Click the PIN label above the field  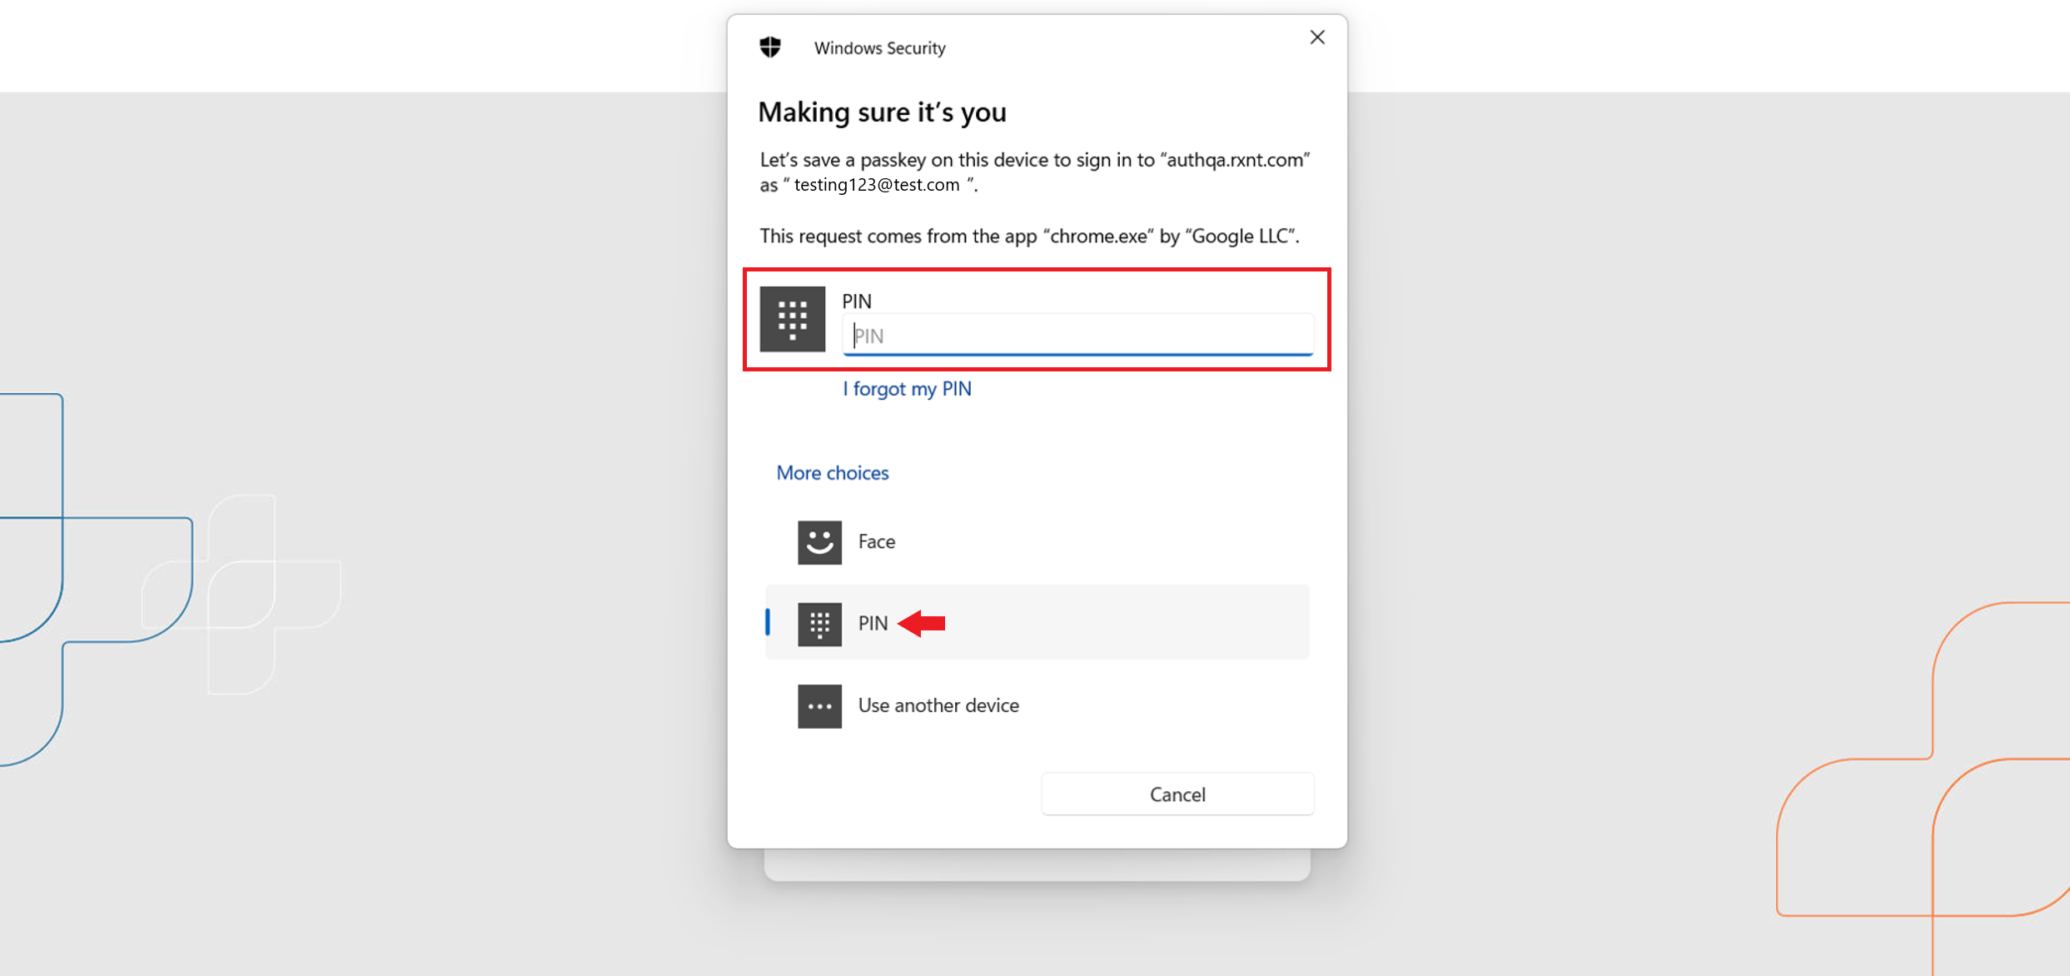tap(856, 301)
